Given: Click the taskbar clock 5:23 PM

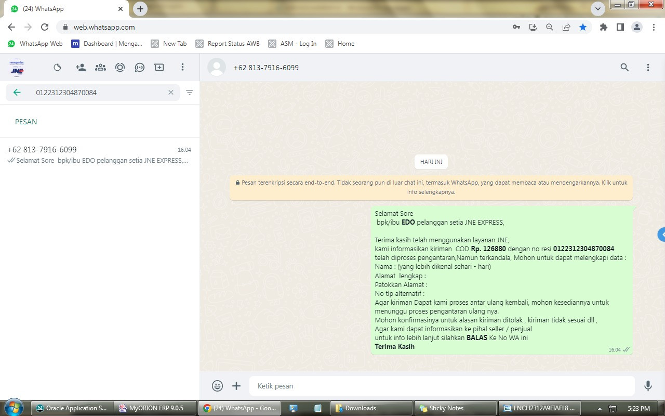Looking at the screenshot, I should pyautogui.click(x=639, y=409).
